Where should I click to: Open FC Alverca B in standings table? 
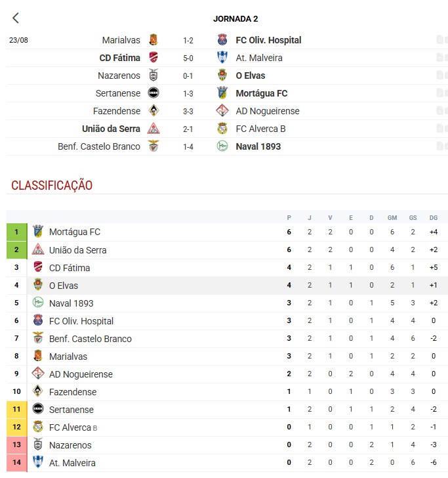73,427
